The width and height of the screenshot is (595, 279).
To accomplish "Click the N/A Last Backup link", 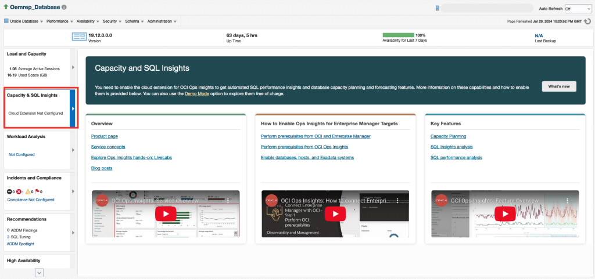I will 539,35.
